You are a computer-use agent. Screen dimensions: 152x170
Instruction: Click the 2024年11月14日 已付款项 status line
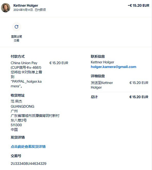click(30, 10)
